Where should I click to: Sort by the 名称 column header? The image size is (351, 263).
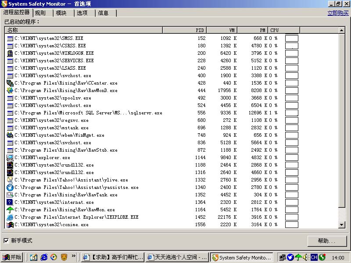(83, 30)
